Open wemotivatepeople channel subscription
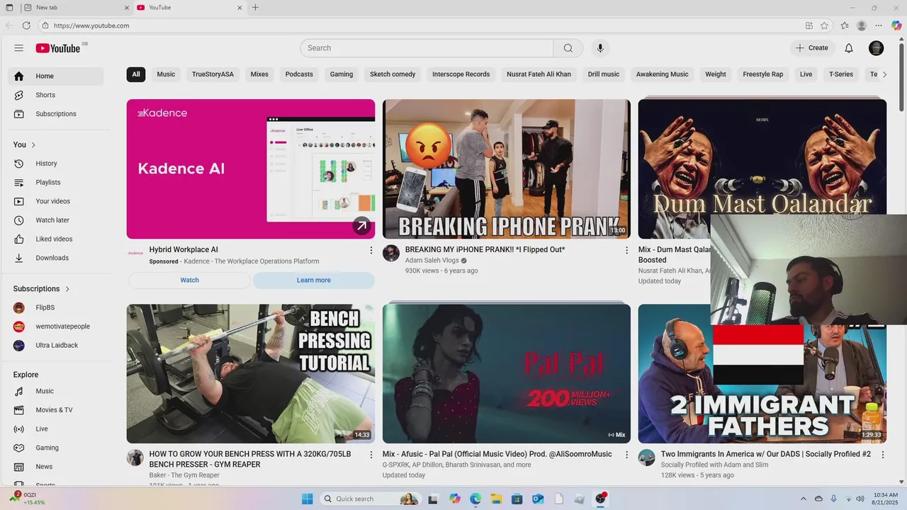Viewport: 907px width, 510px height. [56, 327]
